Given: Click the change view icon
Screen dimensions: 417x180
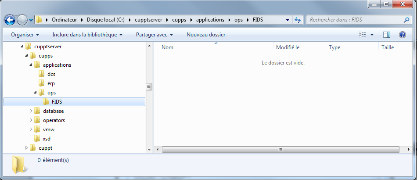Looking at the screenshot, I should 363,35.
